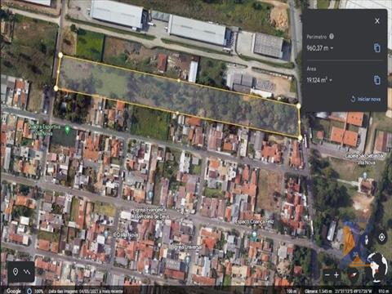Close the measurement panel

pyautogui.click(x=377, y=21)
